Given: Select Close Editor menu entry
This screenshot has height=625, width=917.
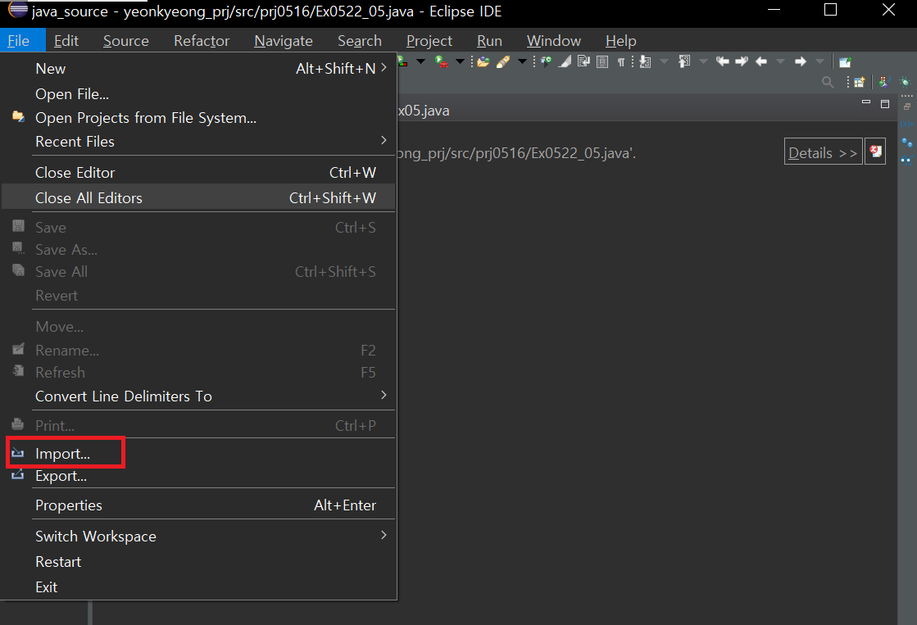Looking at the screenshot, I should tap(199, 173).
